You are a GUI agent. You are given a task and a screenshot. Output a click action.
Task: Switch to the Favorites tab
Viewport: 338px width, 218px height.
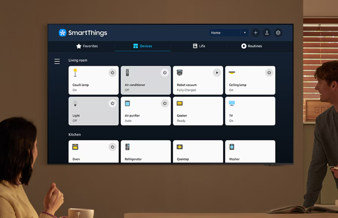pyautogui.click(x=87, y=46)
